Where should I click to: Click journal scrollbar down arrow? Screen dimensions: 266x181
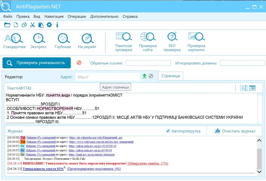click(x=259, y=171)
